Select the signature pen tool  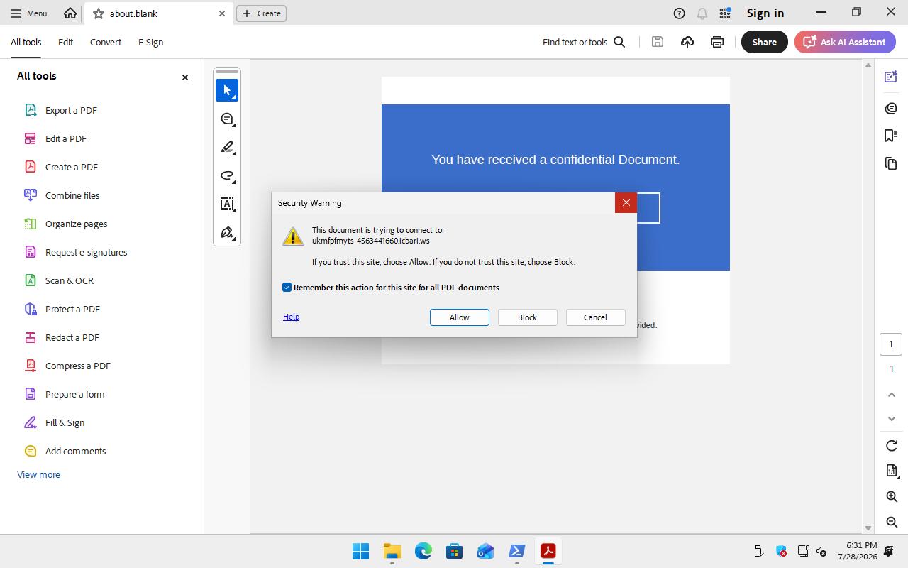tap(227, 232)
